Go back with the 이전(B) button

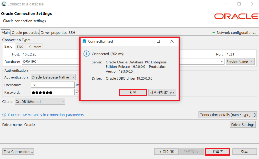pos(167,152)
